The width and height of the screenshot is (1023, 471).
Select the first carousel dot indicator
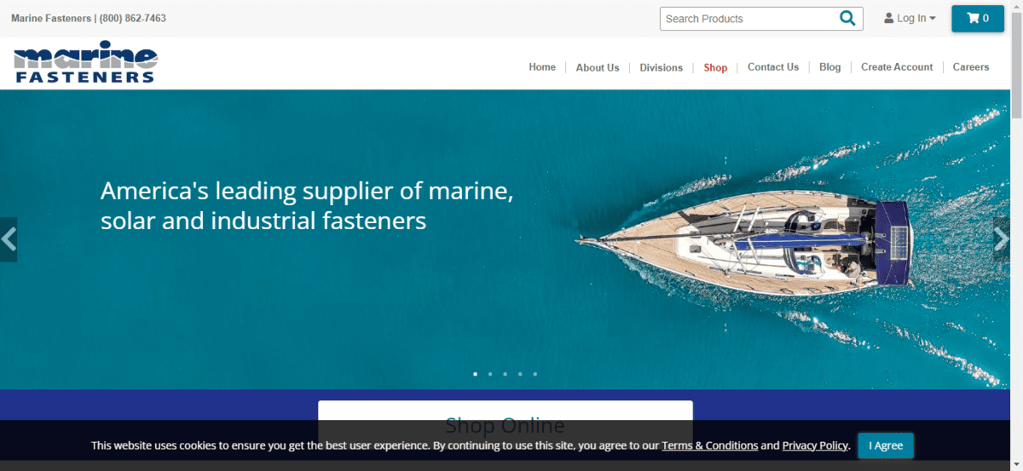click(475, 374)
